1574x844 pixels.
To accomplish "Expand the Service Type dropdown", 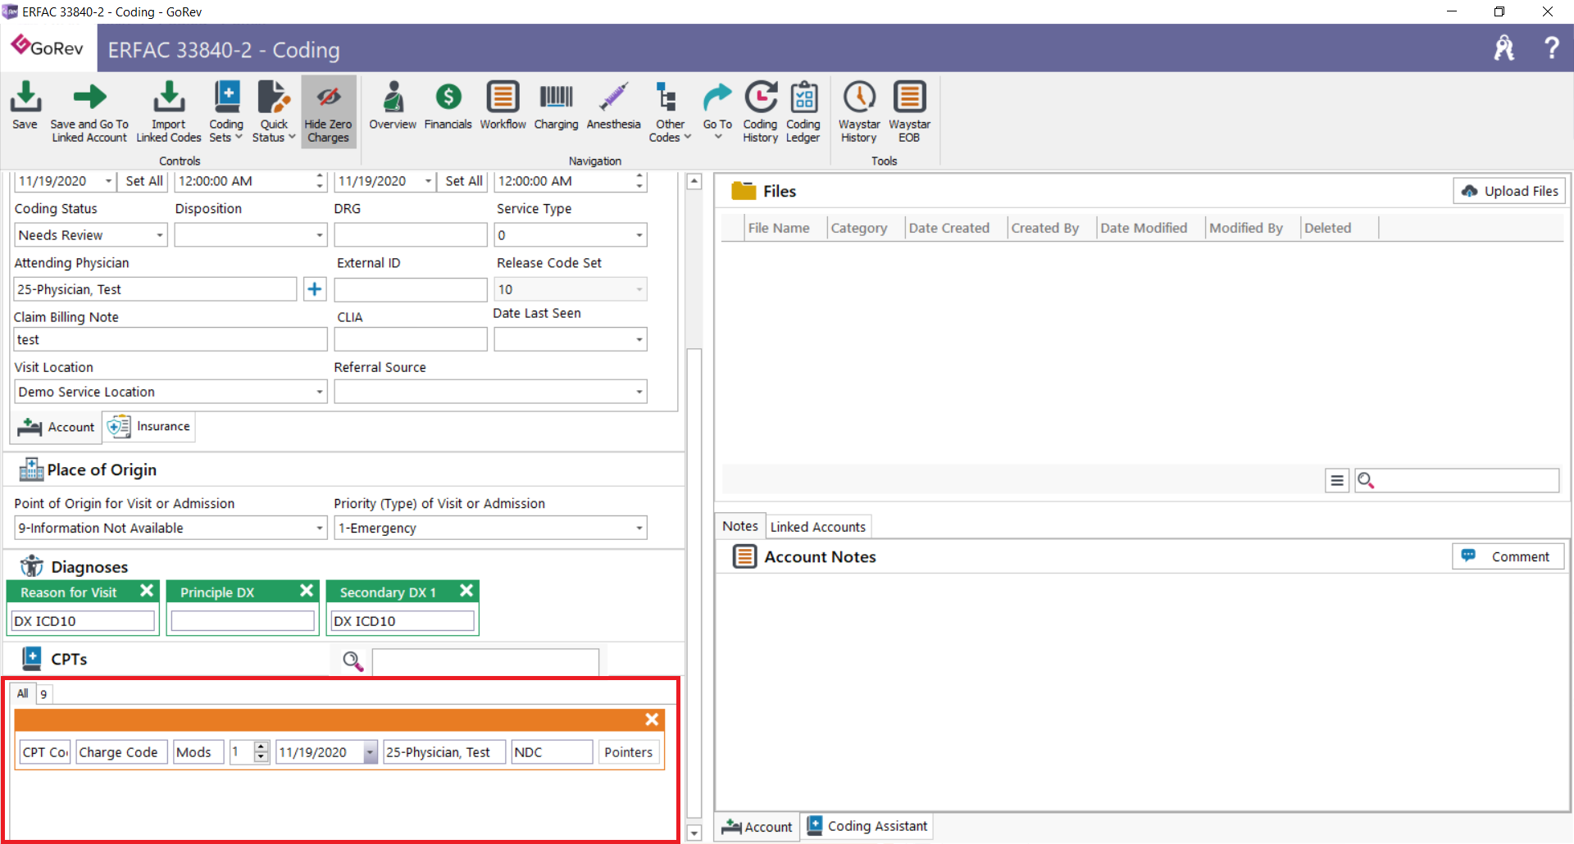I will pos(639,235).
